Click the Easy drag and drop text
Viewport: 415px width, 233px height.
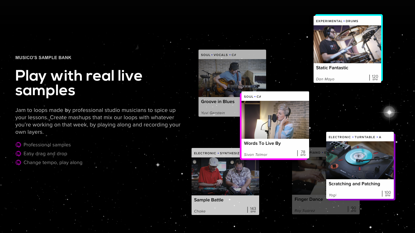[45, 154]
